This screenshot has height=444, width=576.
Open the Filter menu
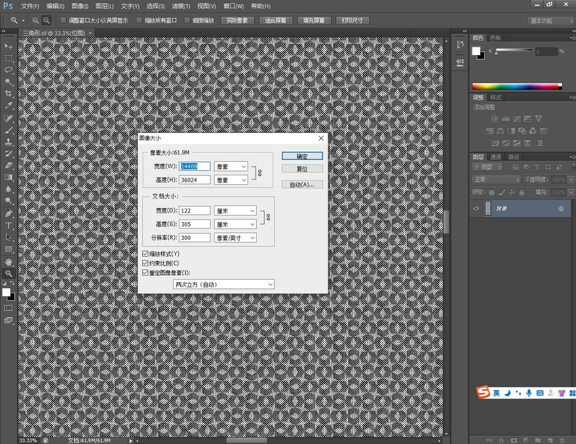[x=181, y=6]
